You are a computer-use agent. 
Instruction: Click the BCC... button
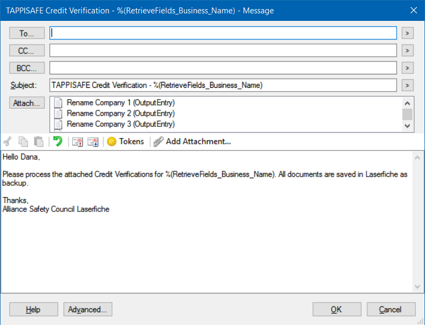27,67
